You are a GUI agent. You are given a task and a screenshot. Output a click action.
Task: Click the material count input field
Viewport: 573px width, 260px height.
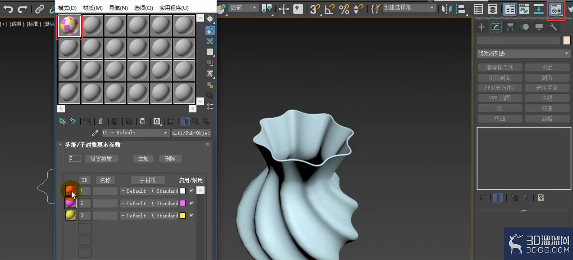pyautogui.click(x=75, y=158)
